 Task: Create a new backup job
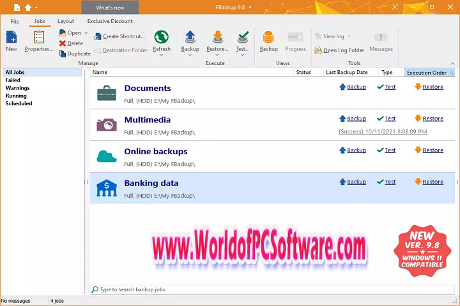[11, 41]
